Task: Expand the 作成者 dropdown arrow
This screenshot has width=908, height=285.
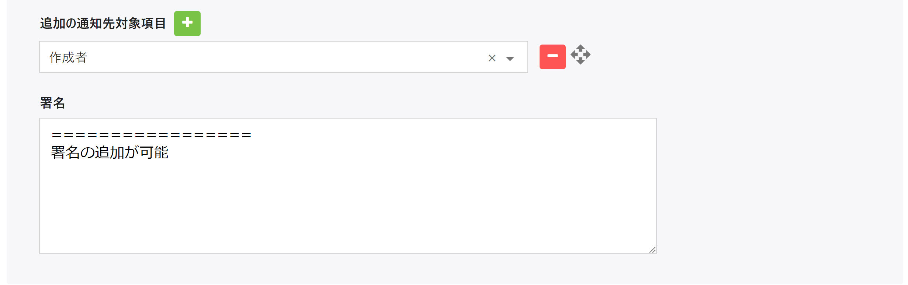Action: click(x=510, y=59)
